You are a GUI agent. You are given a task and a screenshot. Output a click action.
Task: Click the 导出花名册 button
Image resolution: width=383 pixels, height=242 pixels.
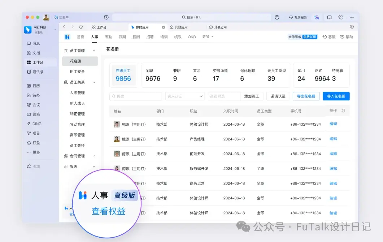point(306,96)
